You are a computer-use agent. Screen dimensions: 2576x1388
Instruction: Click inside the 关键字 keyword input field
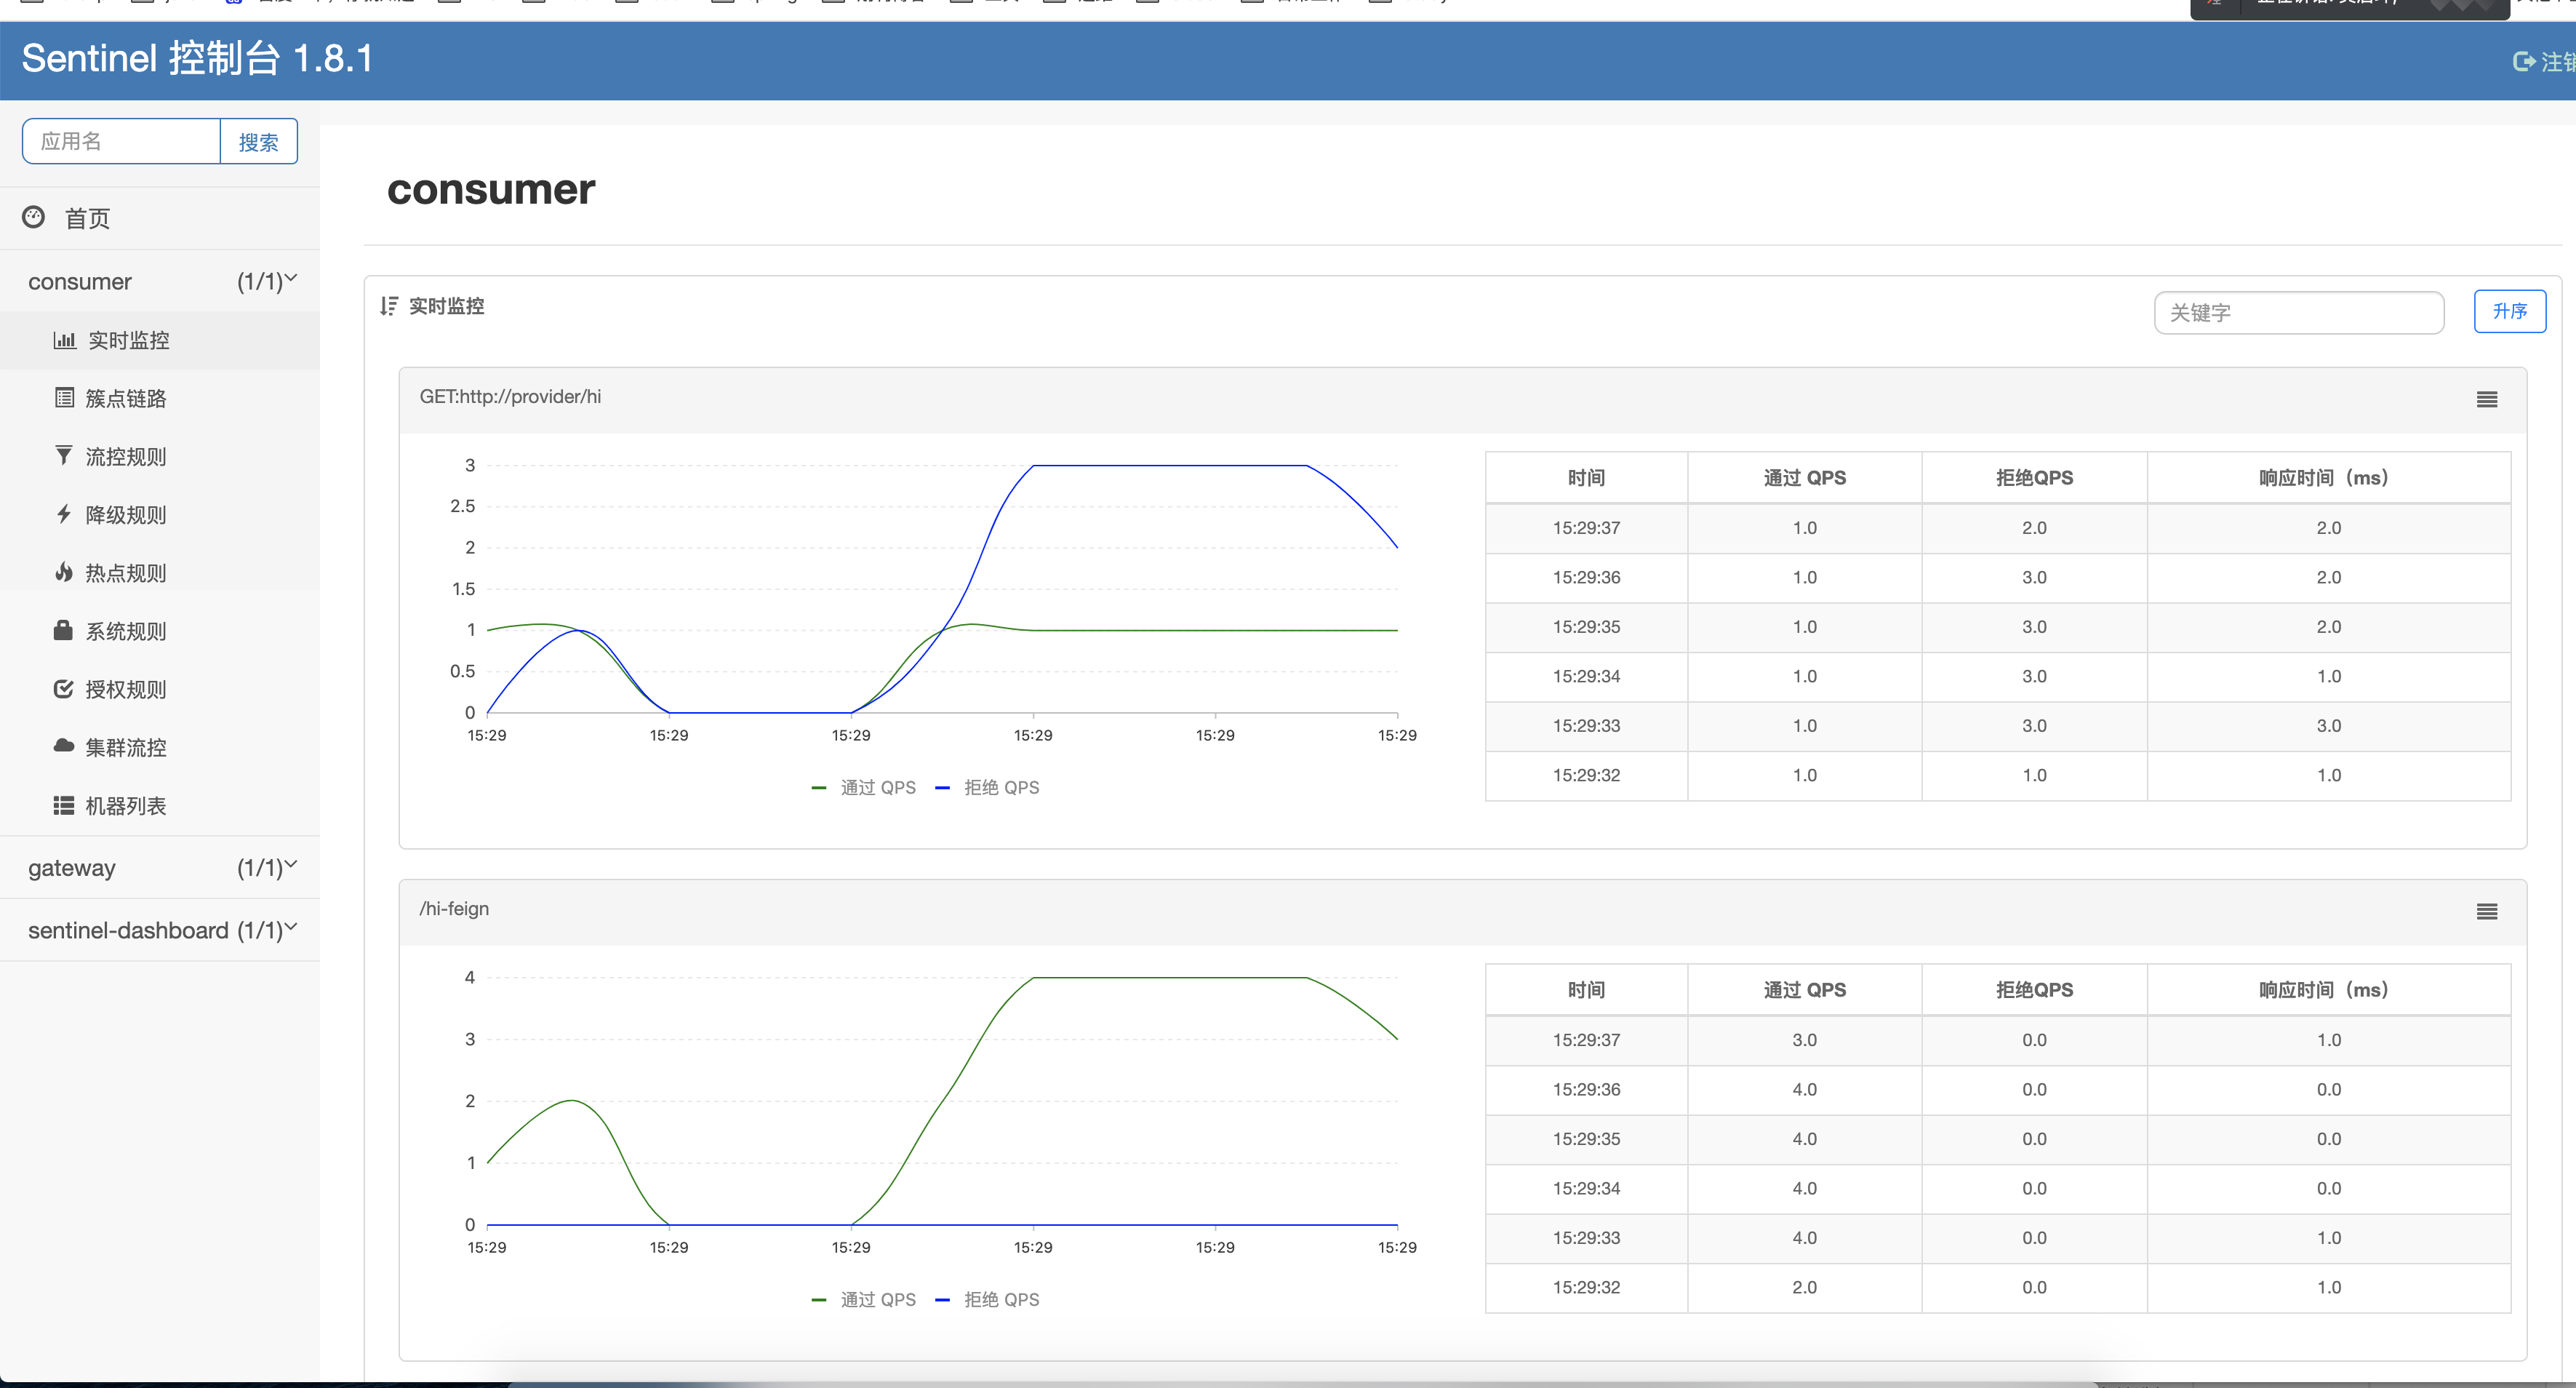pyautogui.click(x=2298, y=311)
